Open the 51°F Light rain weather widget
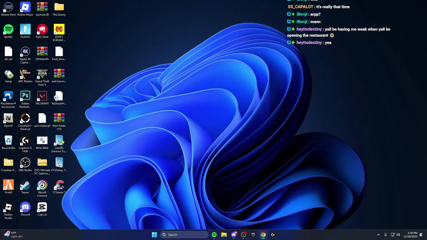 click(x=13, y=235)
